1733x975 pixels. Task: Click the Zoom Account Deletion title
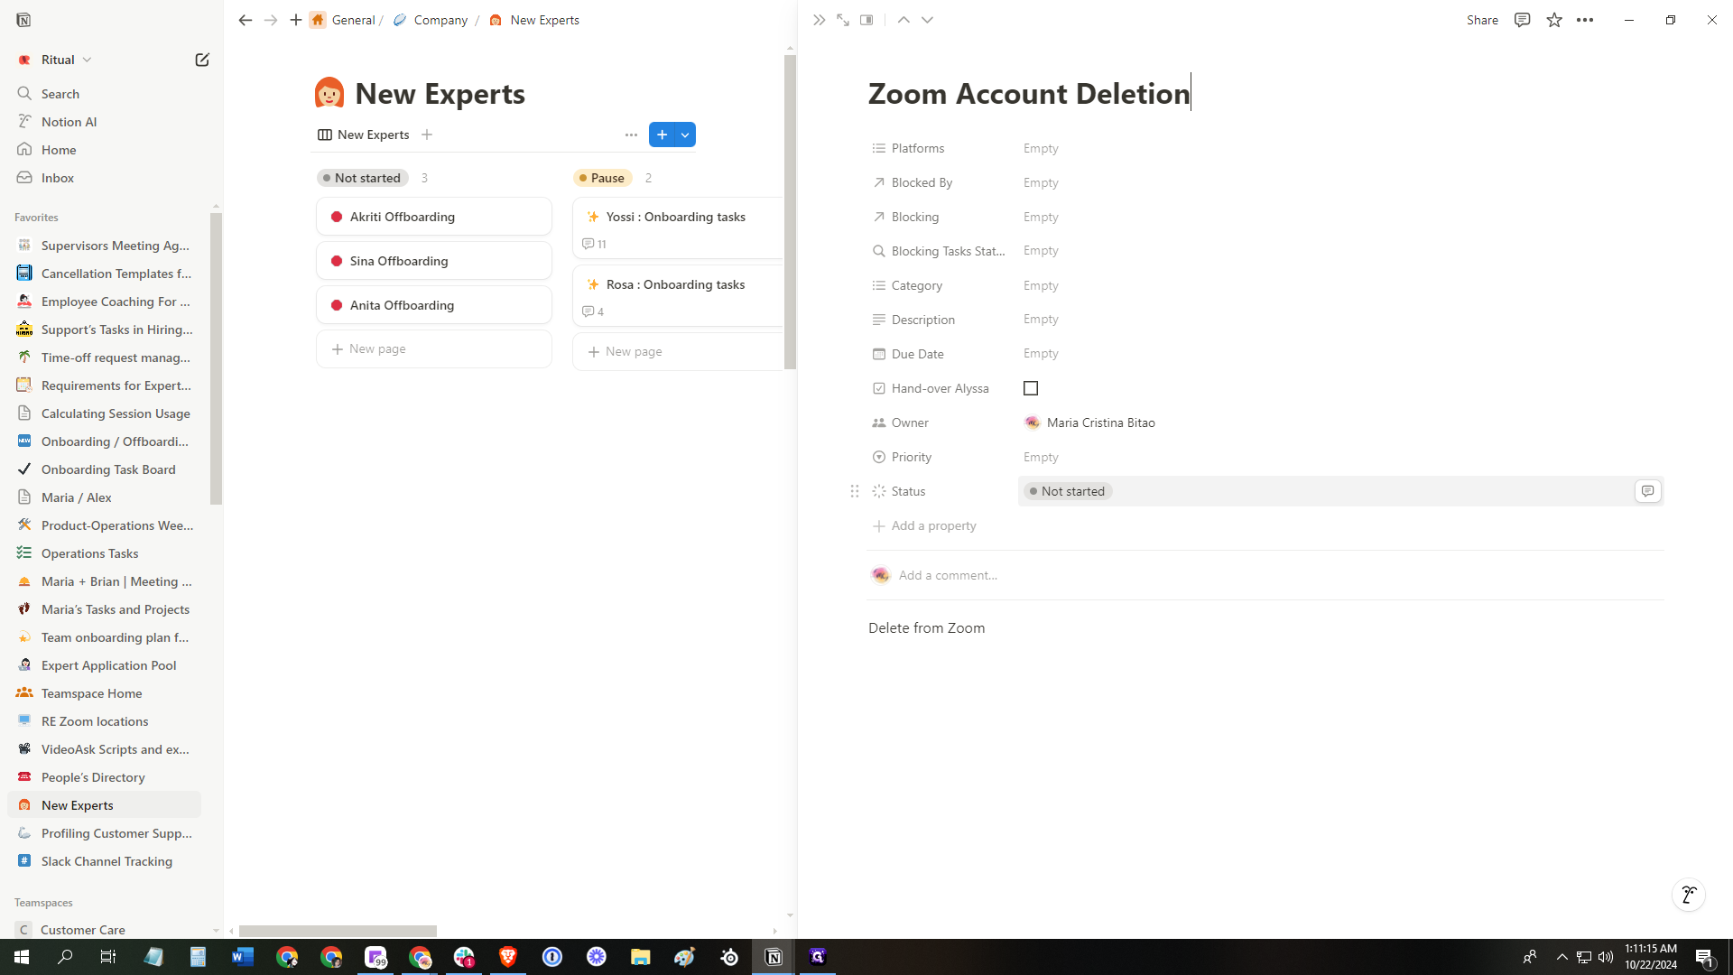click(1029, 93)
